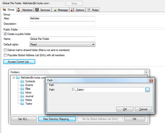
Task: Check Populate Global Address List option
Action: [x=5, y=55]
